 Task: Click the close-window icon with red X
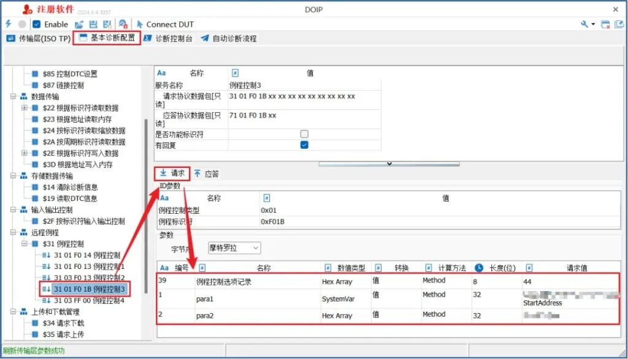tap(605, 25)
